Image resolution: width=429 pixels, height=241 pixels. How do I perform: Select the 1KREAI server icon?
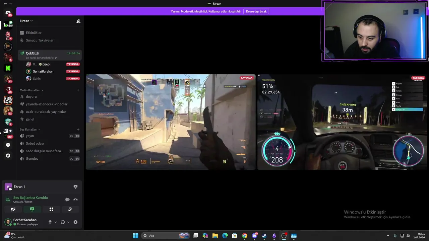(x=8, y=25)
